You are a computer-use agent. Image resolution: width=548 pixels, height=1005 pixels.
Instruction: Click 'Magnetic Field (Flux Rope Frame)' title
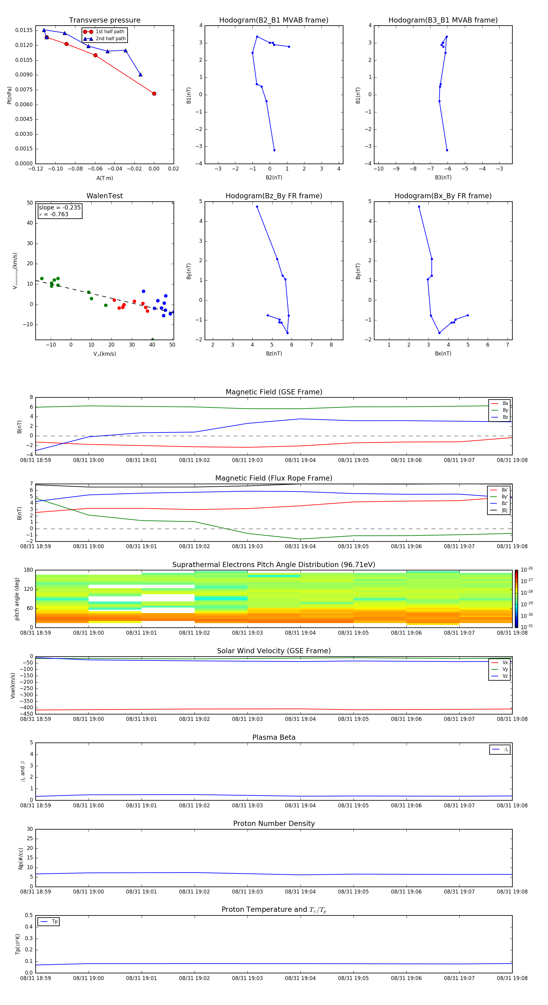[274, 478]
